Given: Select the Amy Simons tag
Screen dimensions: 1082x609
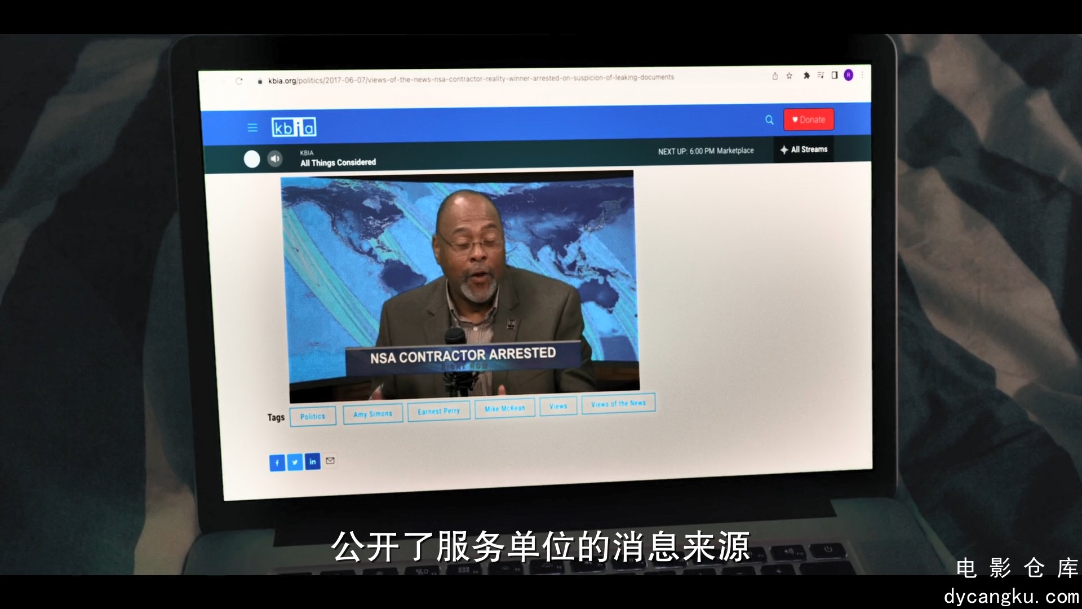Looking at the screenshot, I should (373, 414).
